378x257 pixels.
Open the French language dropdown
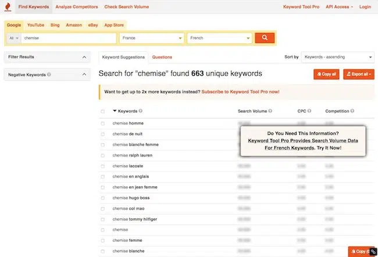click(x=220, y=38)
